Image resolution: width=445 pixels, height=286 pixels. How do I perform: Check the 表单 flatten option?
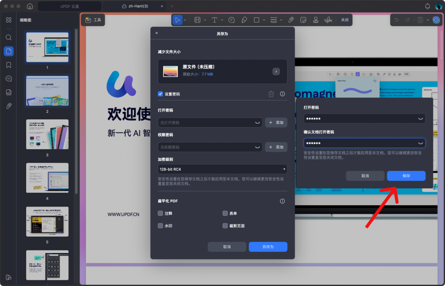tap(225, 213)
